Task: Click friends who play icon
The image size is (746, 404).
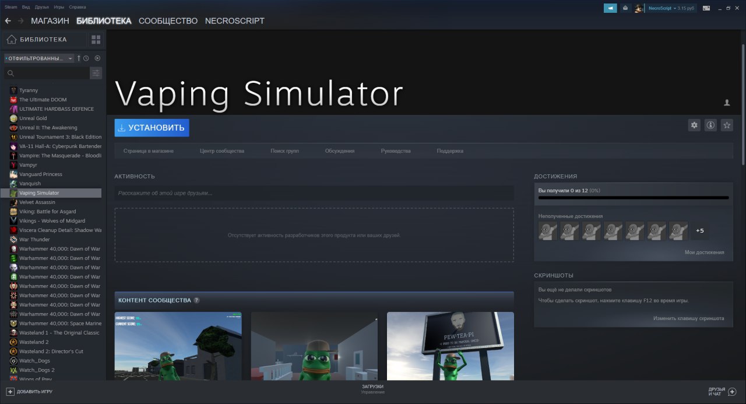Action: pyautogui.click(x=727, y=103)
